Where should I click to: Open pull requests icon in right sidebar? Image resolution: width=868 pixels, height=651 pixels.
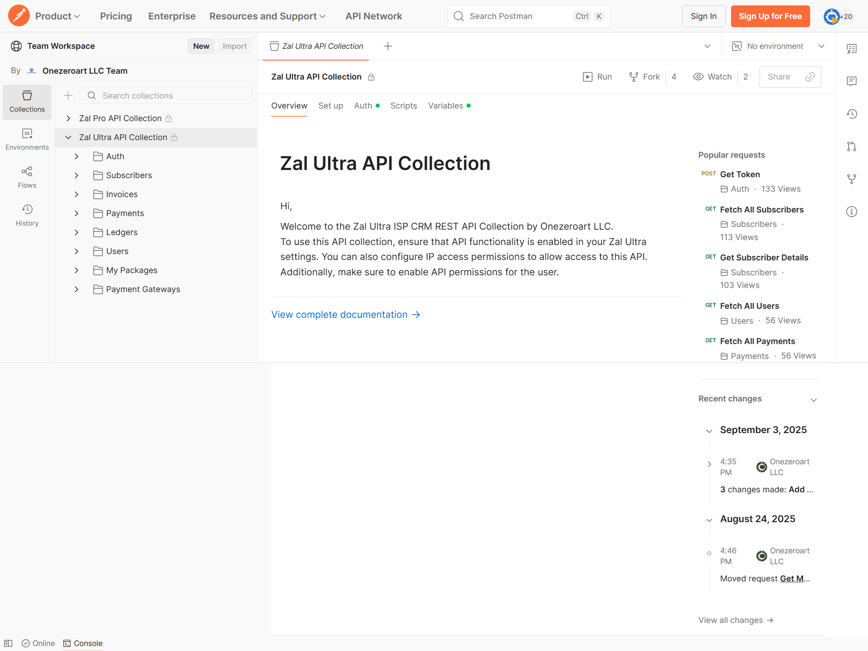852,146
